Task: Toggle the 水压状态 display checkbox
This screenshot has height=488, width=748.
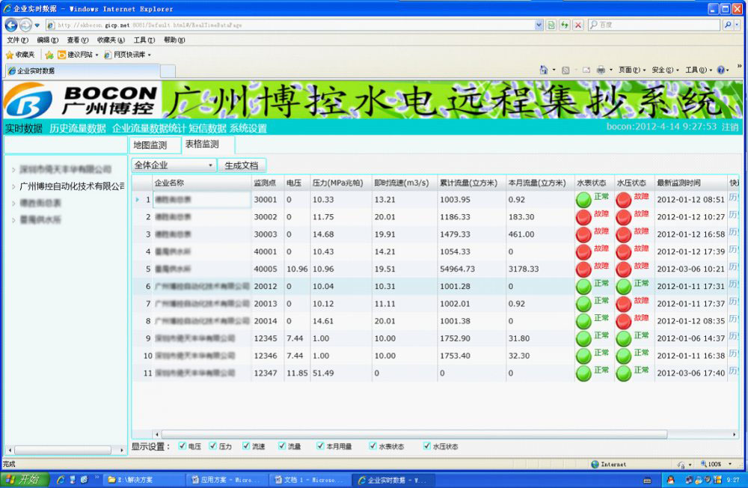Action: (426, 446)
